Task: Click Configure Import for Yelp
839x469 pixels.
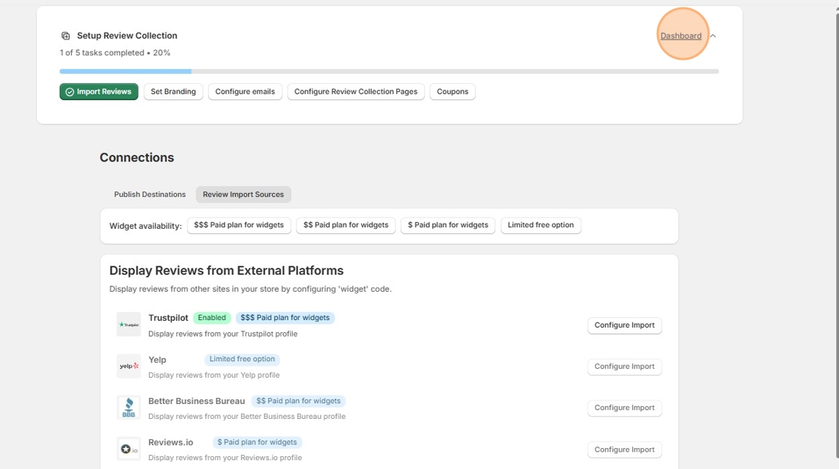Action: pyautogui.click(x=624, y=366)
